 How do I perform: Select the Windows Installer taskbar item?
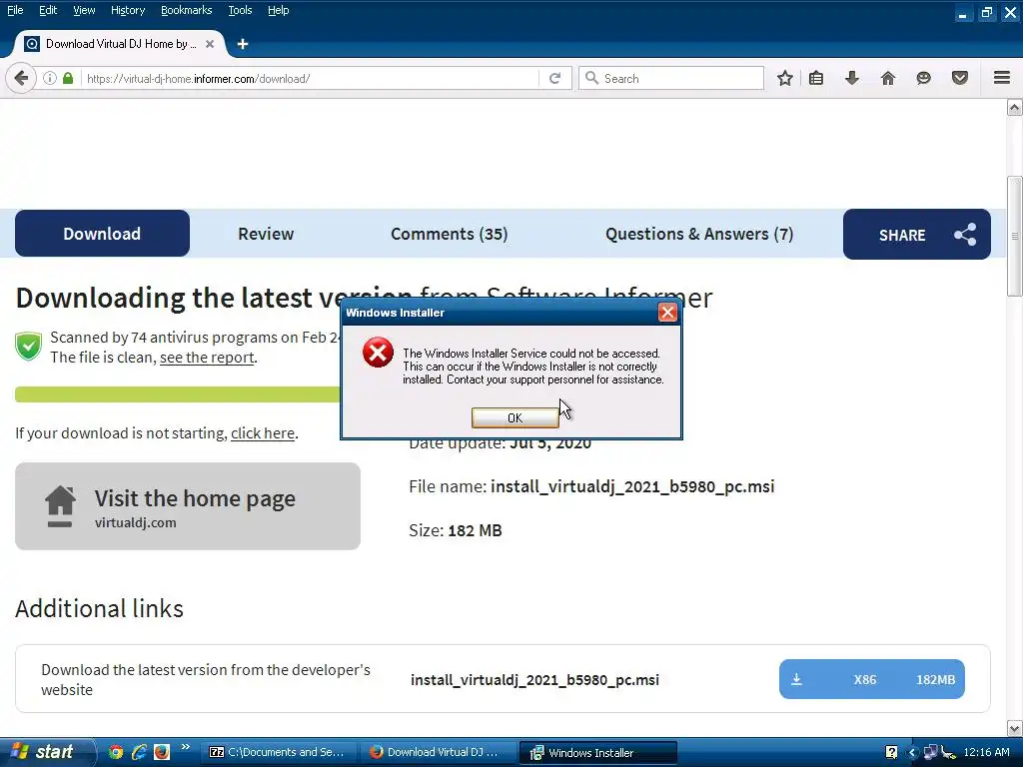(x=598, y=753)
